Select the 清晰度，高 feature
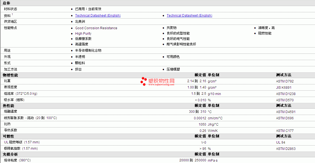The width and height of the screenshot is (315, 163). [266, 28]
